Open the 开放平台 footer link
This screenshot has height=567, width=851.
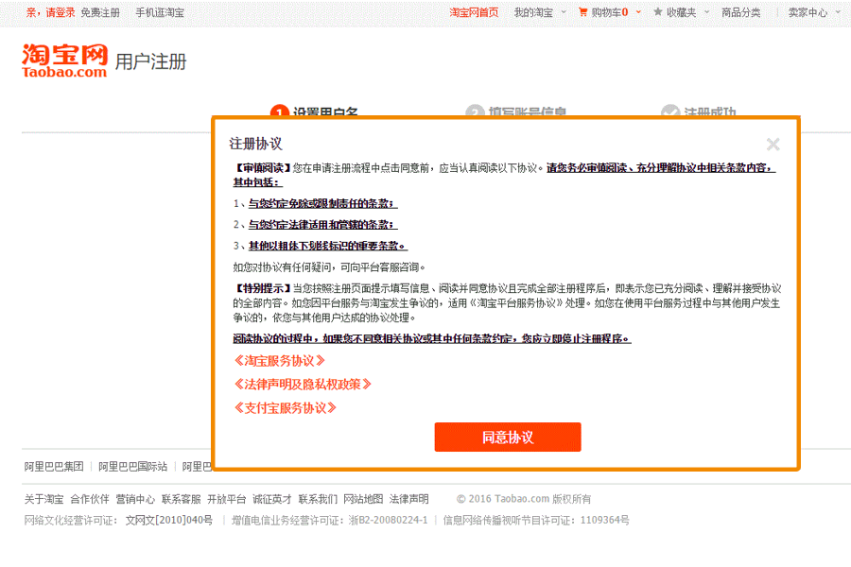[227, 499]
